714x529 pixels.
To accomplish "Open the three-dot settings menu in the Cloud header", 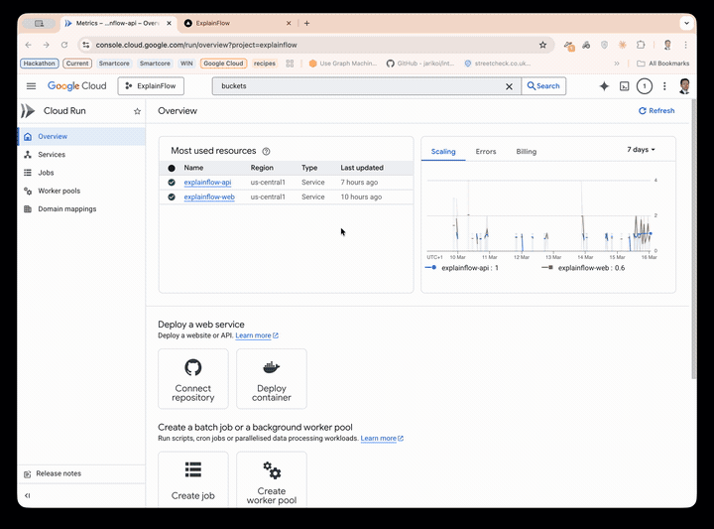I will click(x=664, y=86).
